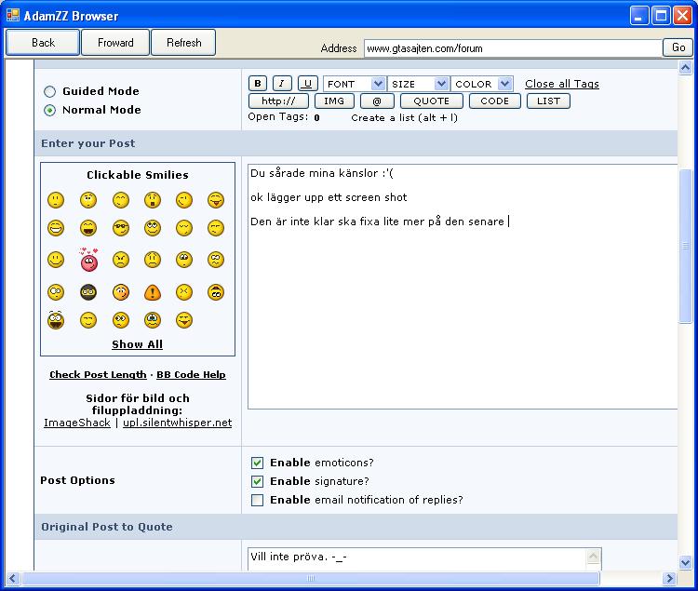Screen dimensions: 698x591
Task: Open Check Post Length link
Action: click(98, 375)
